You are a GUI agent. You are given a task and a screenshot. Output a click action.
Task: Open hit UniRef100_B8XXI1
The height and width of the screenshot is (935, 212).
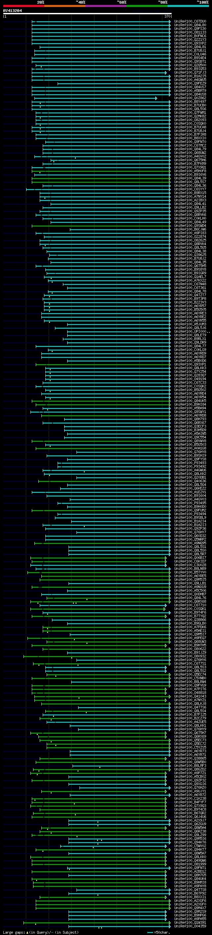(x=190, y=897)
